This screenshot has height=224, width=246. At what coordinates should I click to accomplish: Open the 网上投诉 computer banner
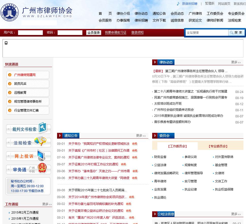28,155
